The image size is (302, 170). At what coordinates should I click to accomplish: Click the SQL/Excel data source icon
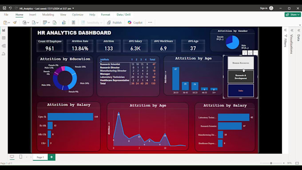click(x=34, y=23)
